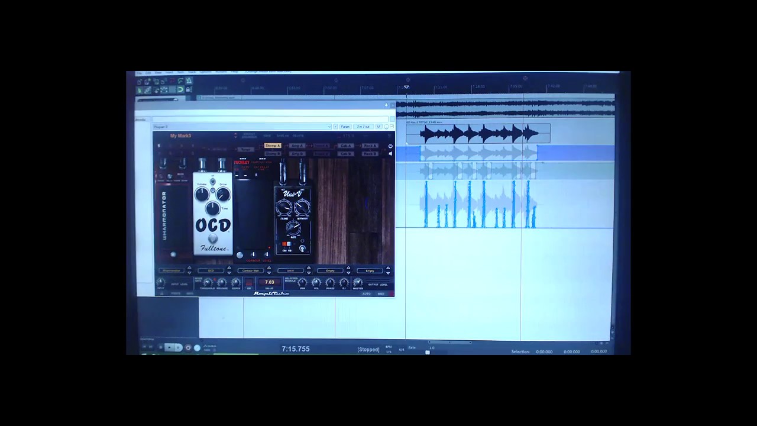The width and height of the screenshot is (757, 426).
Task: Open the first Empty stomp slot selector
Action: pos(330,270)
